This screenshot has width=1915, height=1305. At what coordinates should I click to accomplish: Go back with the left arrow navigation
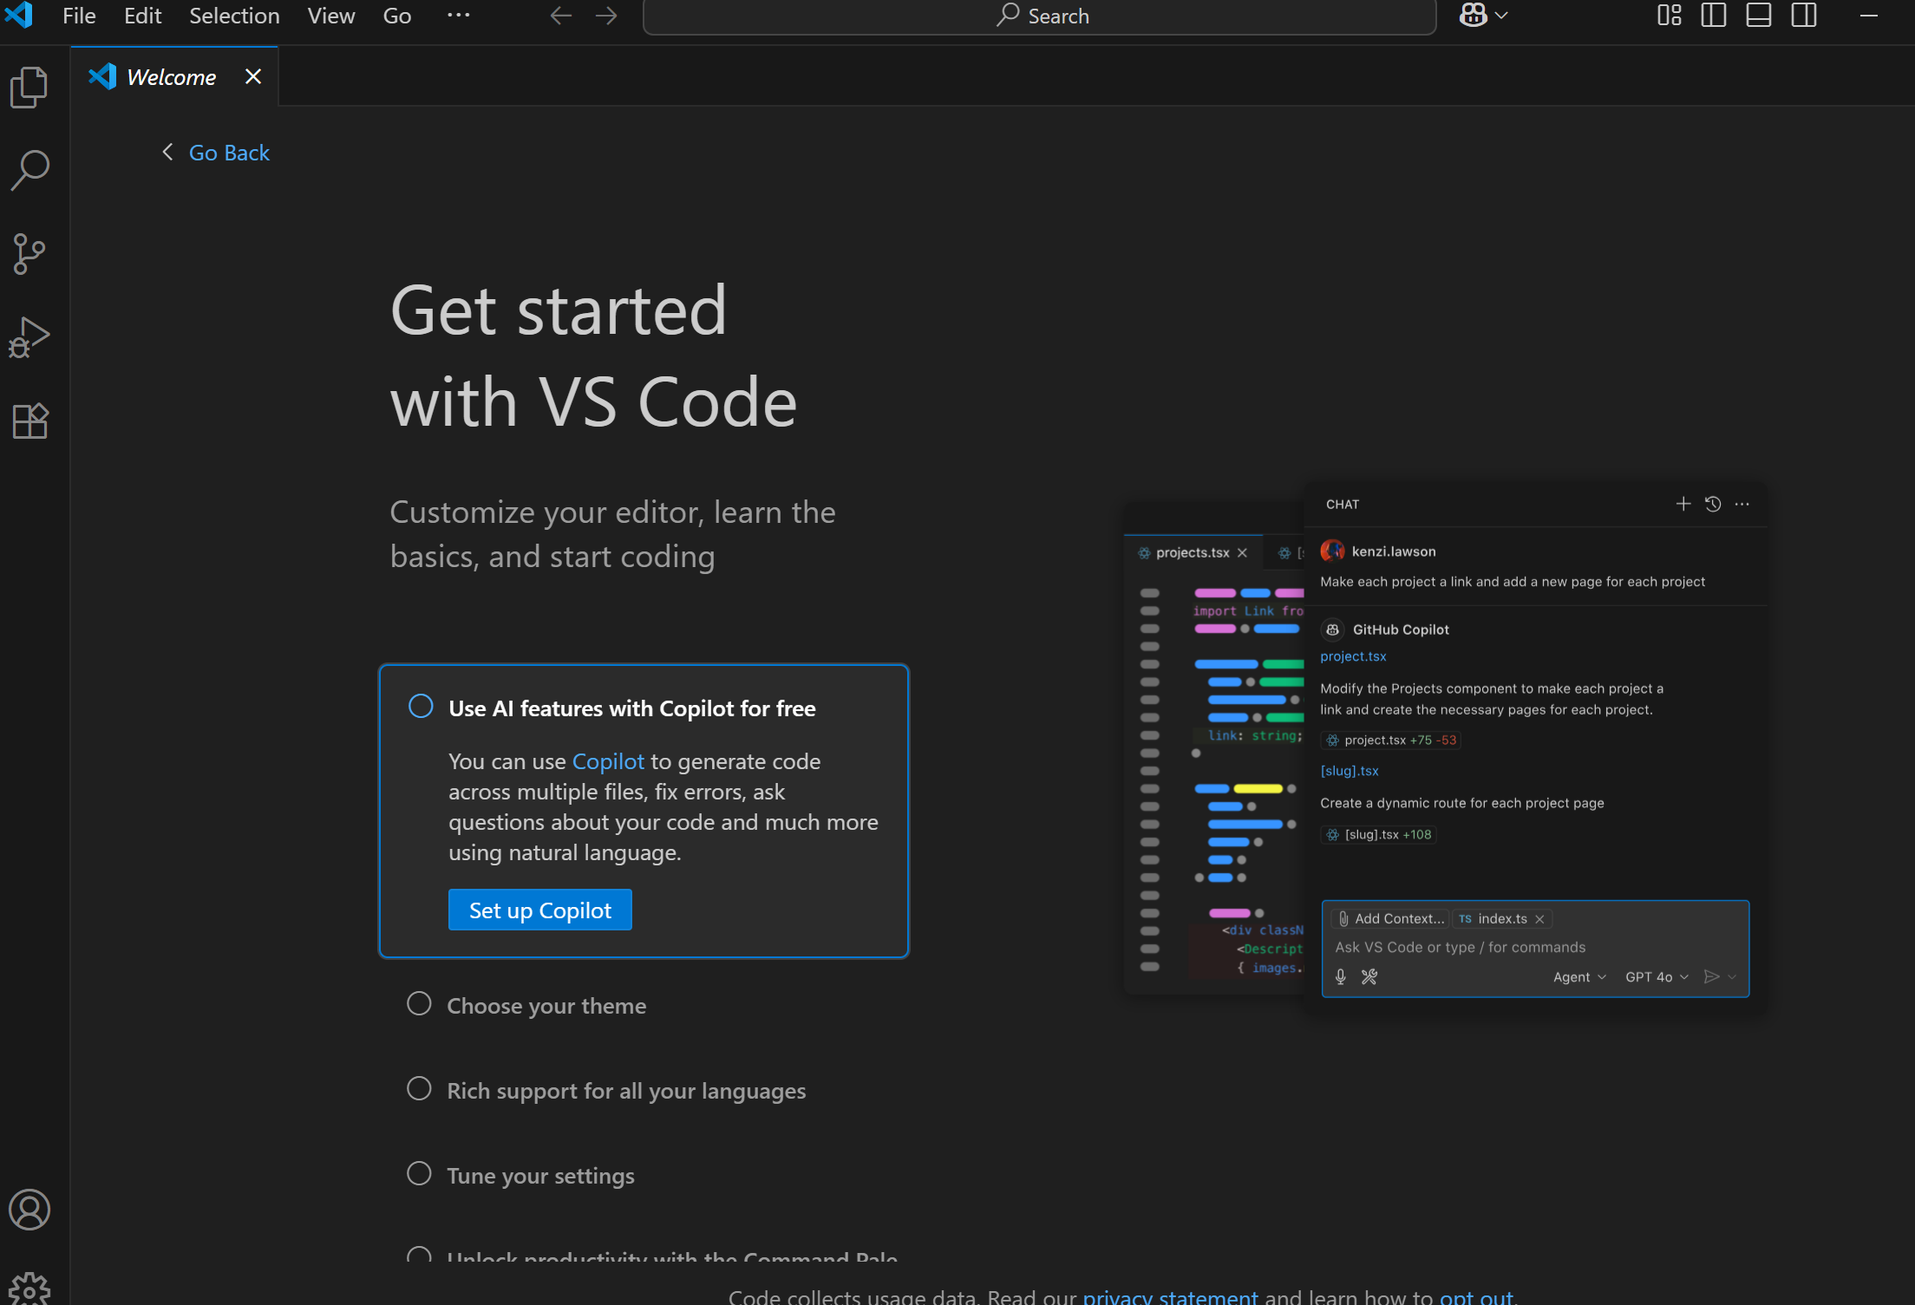561,16
